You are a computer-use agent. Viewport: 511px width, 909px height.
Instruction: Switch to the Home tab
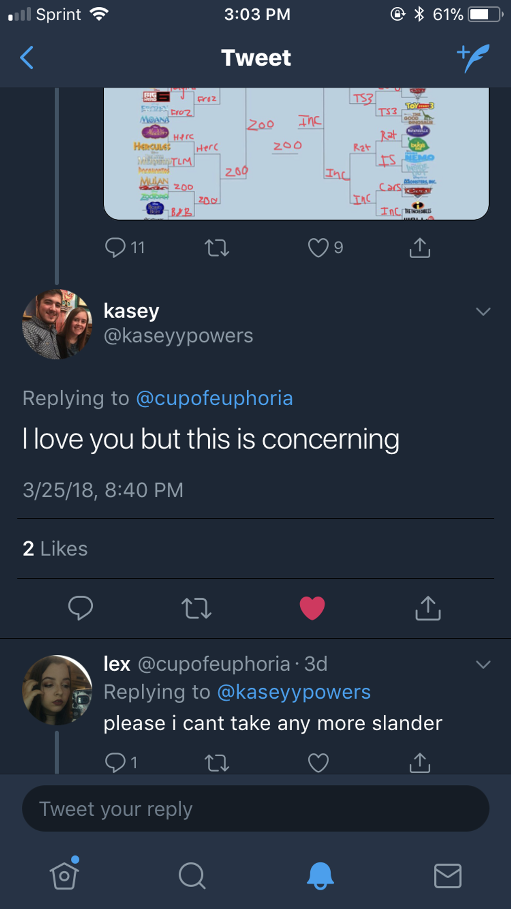pos(64,875)
